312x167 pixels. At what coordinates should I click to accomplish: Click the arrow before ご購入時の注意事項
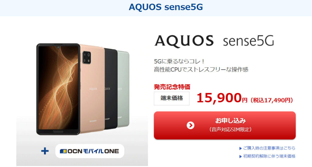coord(240,148)
